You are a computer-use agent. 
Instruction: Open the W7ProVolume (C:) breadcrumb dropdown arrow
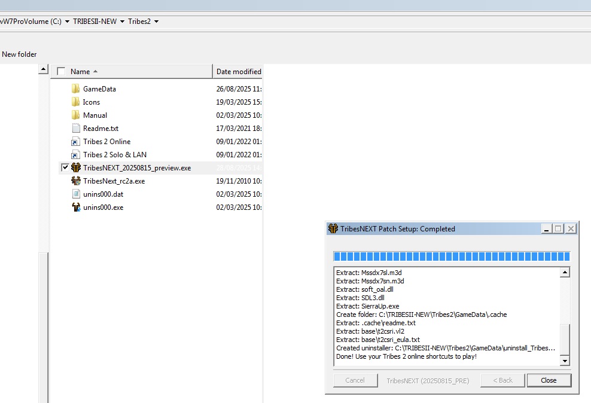point(67,22)
